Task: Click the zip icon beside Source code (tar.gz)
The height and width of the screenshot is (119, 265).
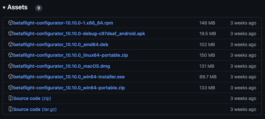Action: tap(11, 109)
